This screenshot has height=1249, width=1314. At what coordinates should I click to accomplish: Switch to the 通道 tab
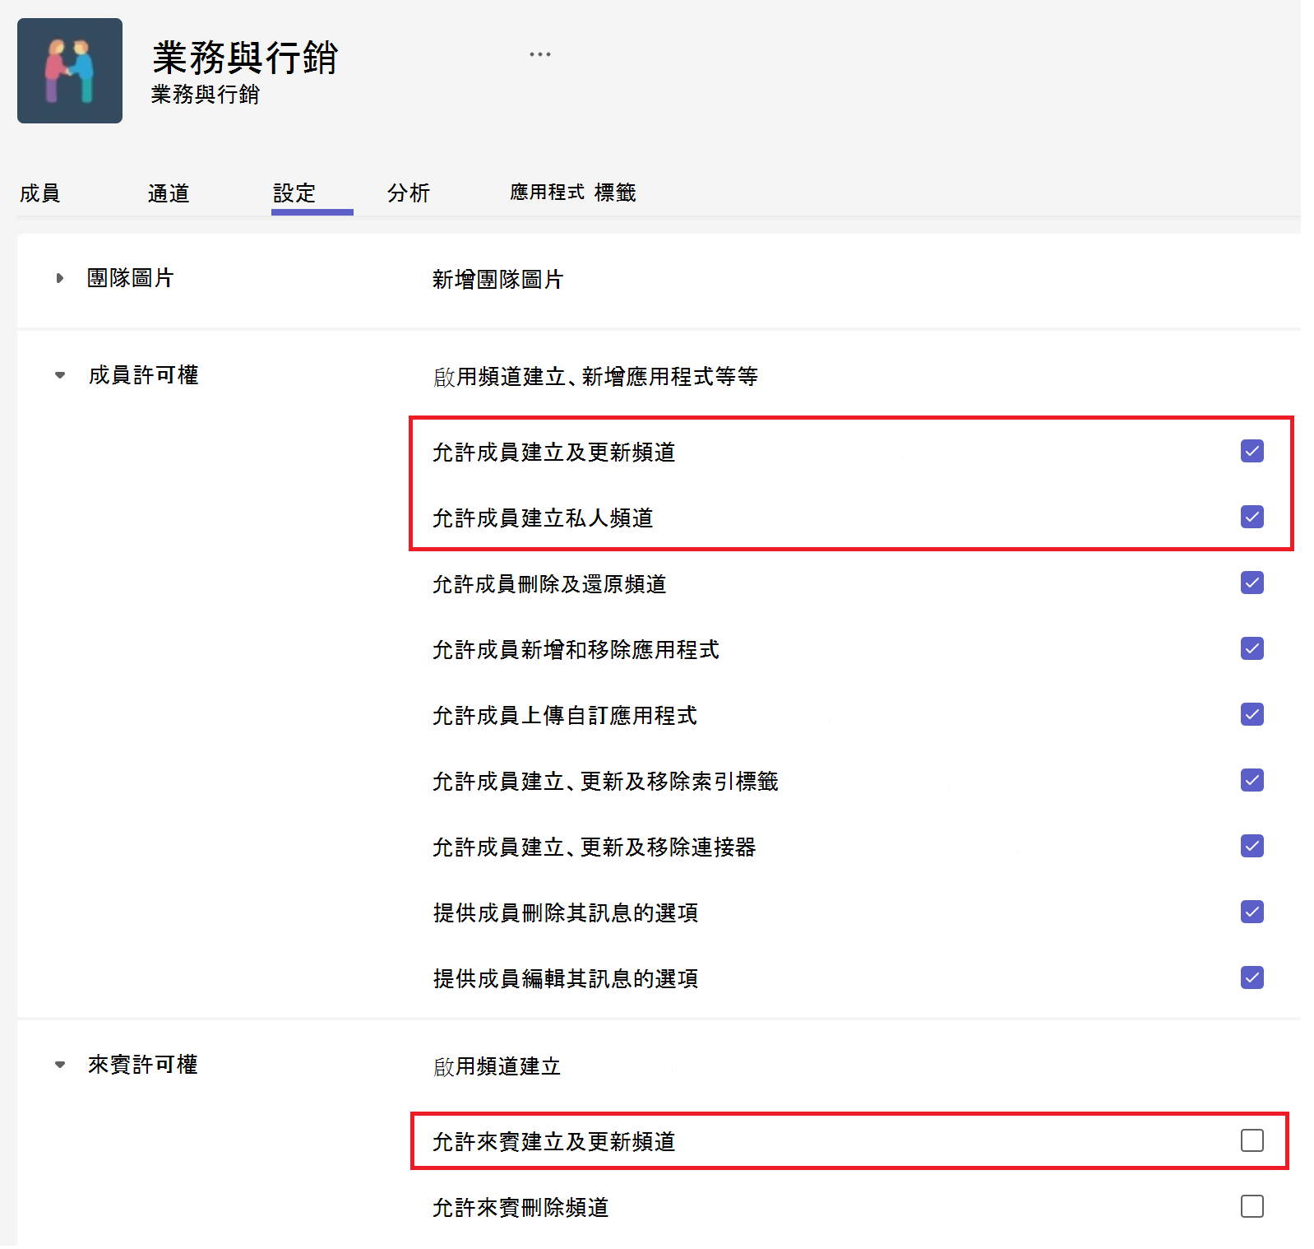click(x=169, y=193)
